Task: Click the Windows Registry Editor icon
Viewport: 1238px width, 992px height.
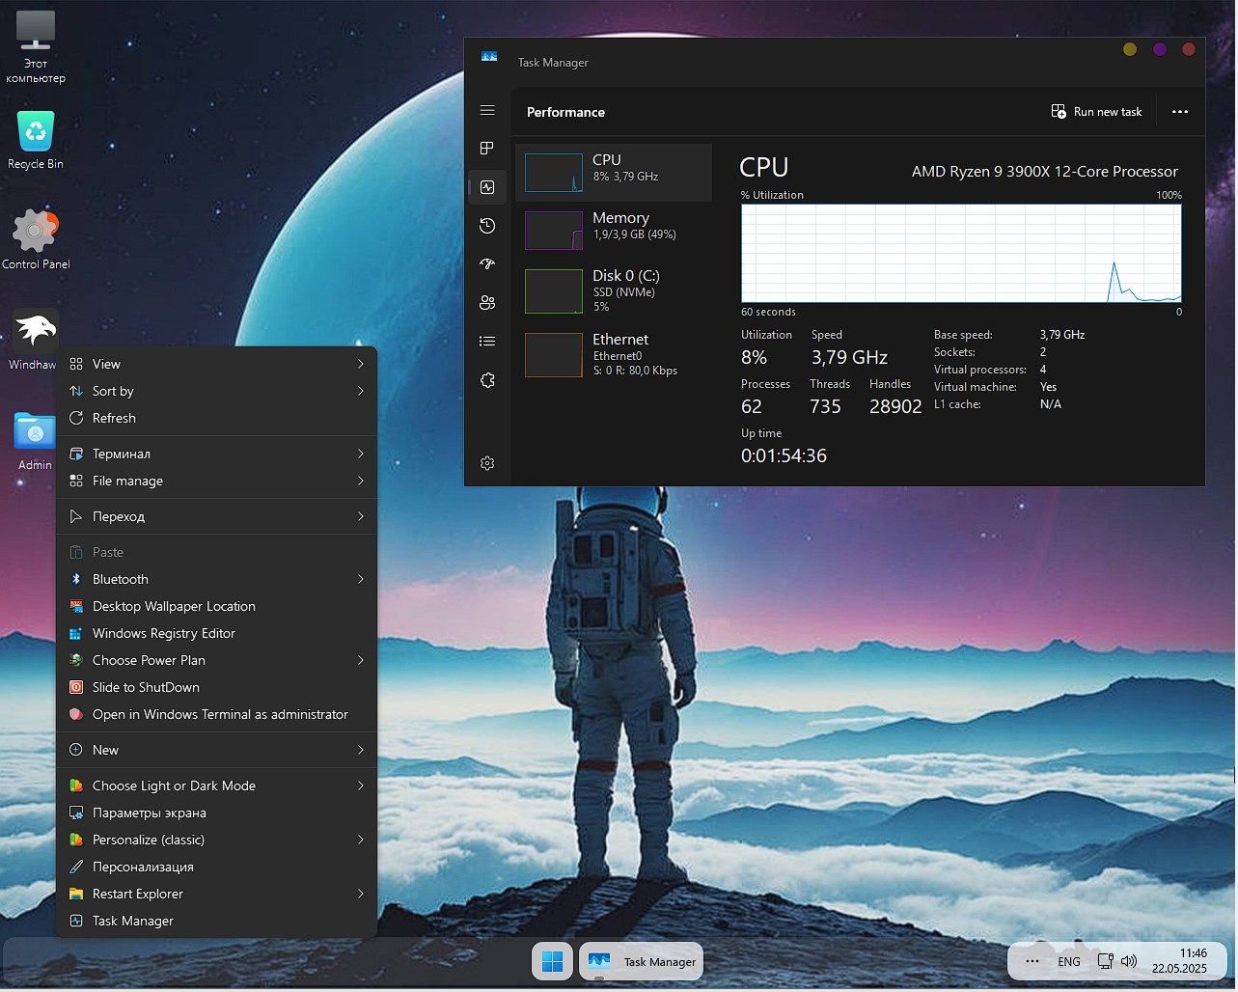Action: pos(76,633)
